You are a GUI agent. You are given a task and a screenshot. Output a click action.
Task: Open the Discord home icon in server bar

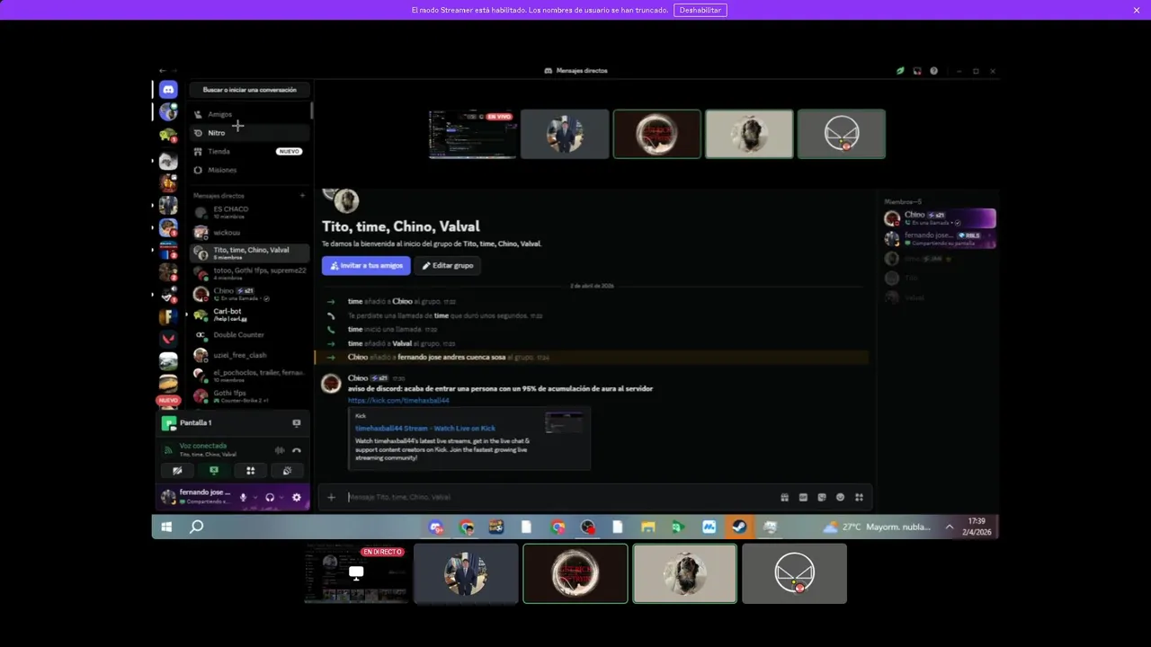pyautogui.click(x=168, y=89)
